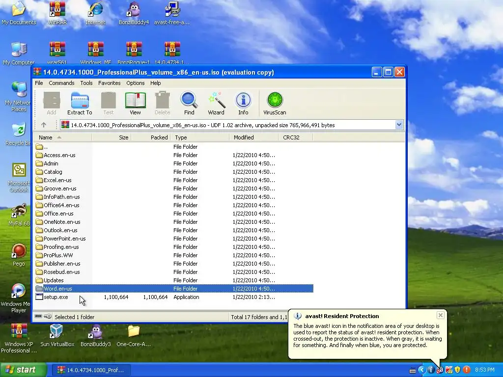
Task: Select the Office64.en-us folder
Action: click(x=173, y=205)
